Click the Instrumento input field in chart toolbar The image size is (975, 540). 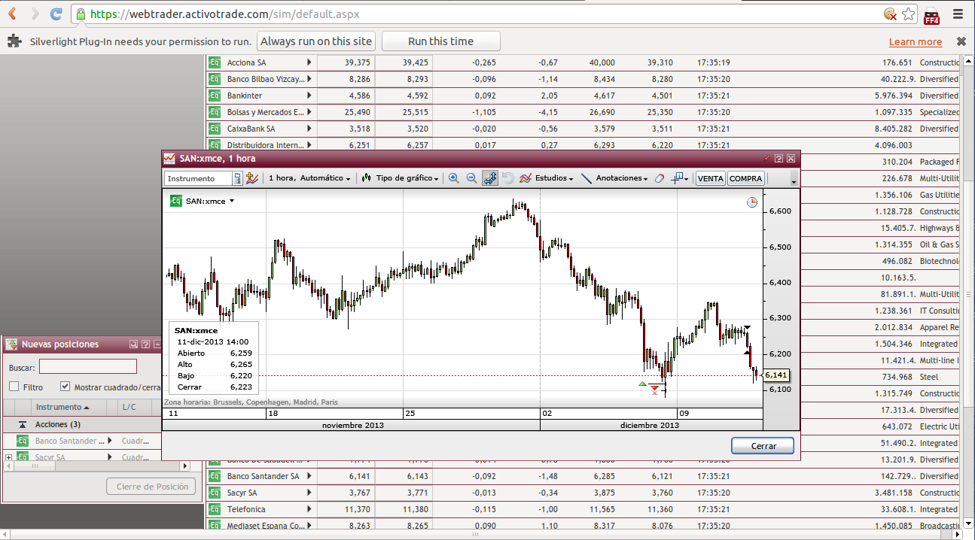coord(200,178)
